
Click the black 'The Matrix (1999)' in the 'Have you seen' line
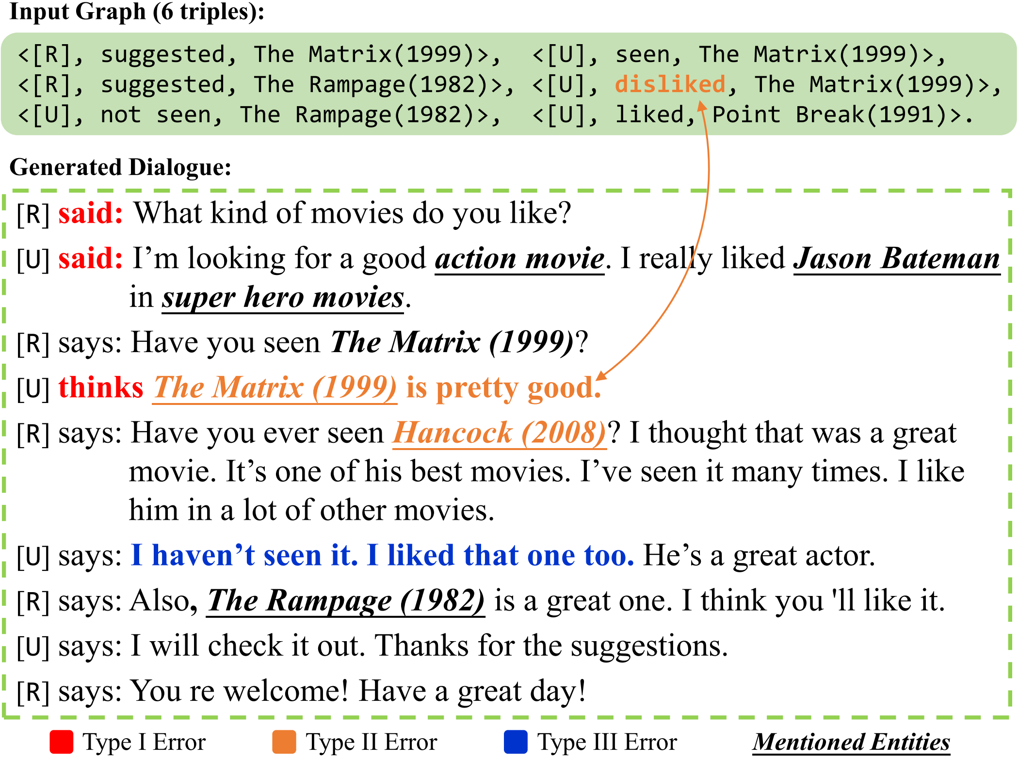point(453,342)
